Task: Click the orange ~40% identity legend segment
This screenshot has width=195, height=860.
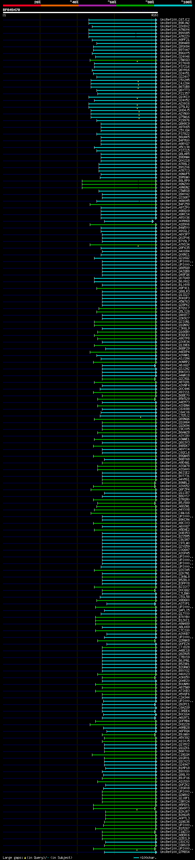Action: click(x=60, y=5)
